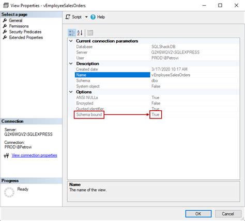245x221 pixels.
Task: Click the dbo schema value
Action: (155, 80)
